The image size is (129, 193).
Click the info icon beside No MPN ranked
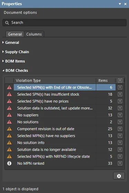tap(9, 163)
